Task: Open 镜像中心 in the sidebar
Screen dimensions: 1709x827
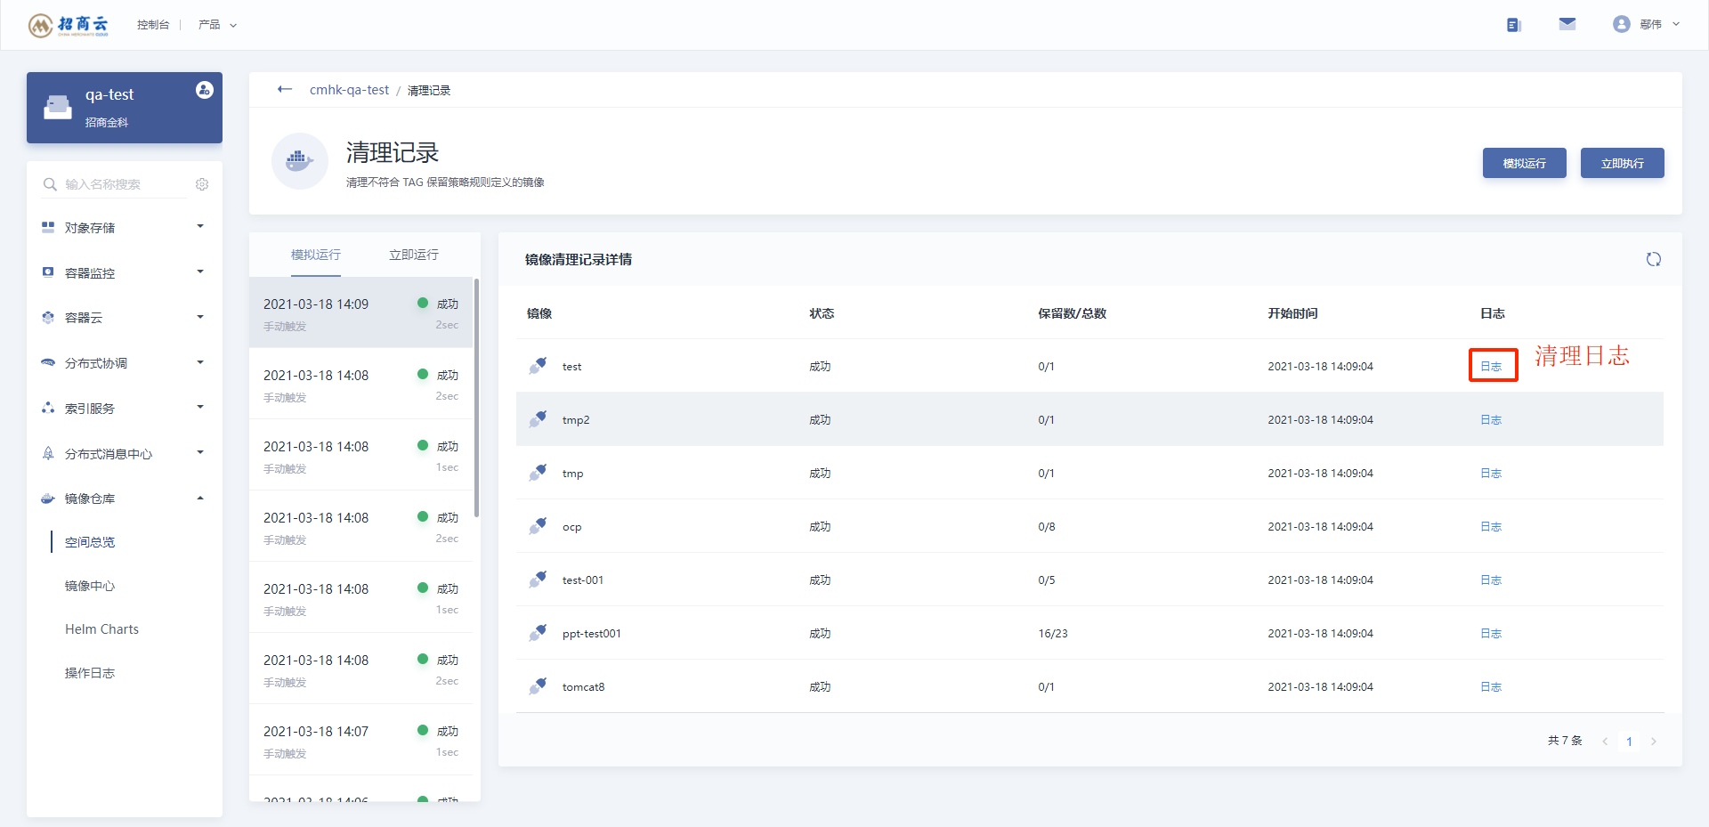Action: (x=90, y=586)
